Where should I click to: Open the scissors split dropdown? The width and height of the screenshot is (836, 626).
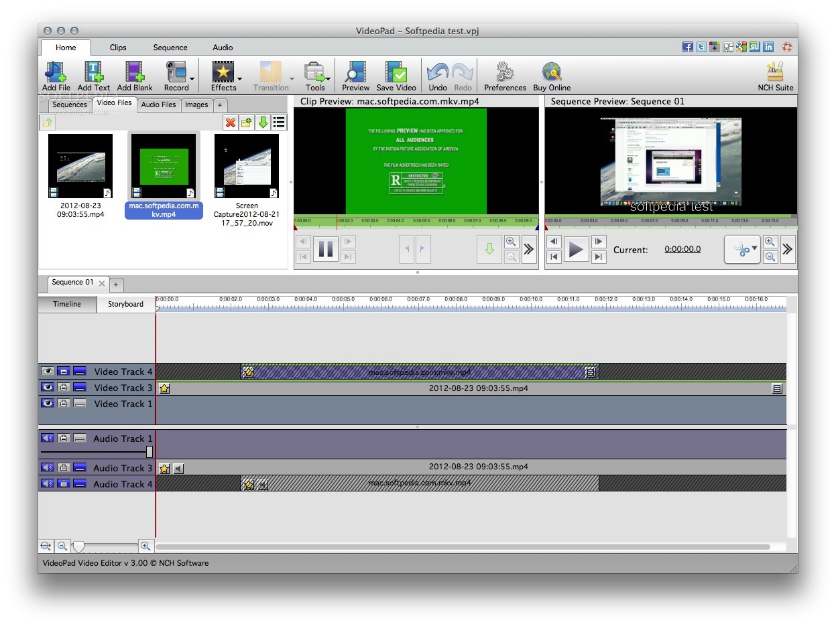(x=754, y=248)
